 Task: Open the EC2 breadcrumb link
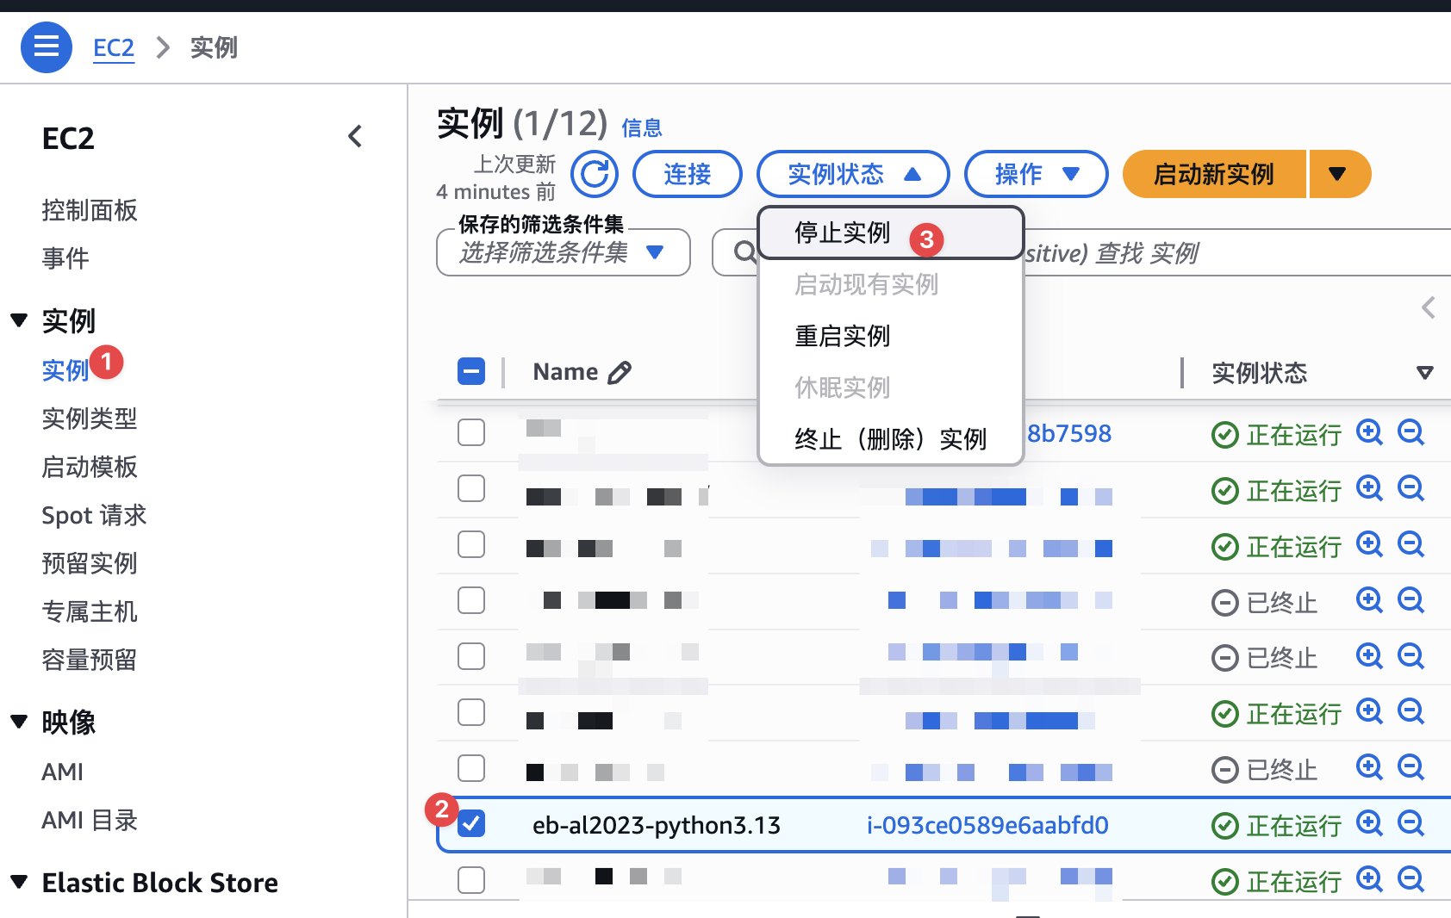pos(114,47)
